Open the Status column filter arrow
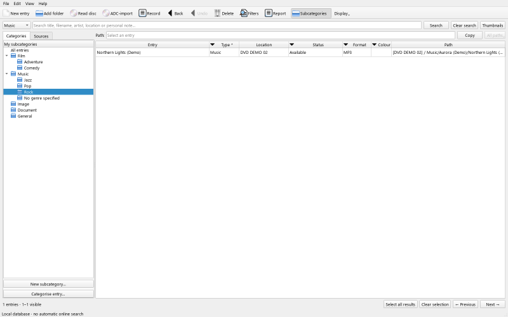The image size is (508, 317). coord(291,44)
